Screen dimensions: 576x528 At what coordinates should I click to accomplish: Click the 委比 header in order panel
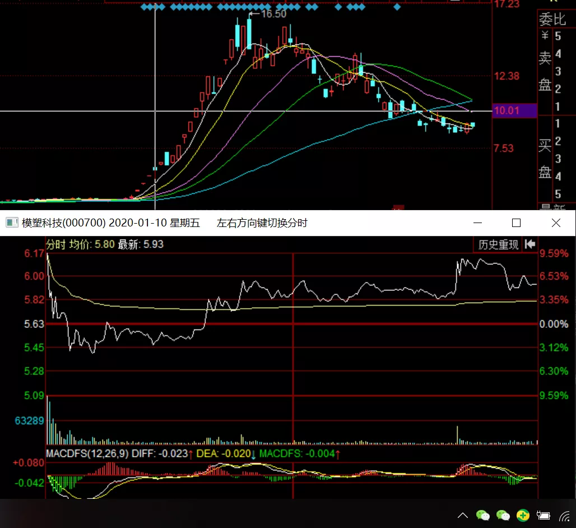(552, 20)
